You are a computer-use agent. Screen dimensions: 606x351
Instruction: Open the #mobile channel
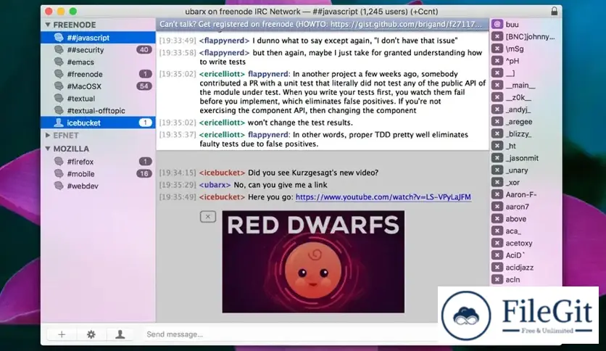98,174
